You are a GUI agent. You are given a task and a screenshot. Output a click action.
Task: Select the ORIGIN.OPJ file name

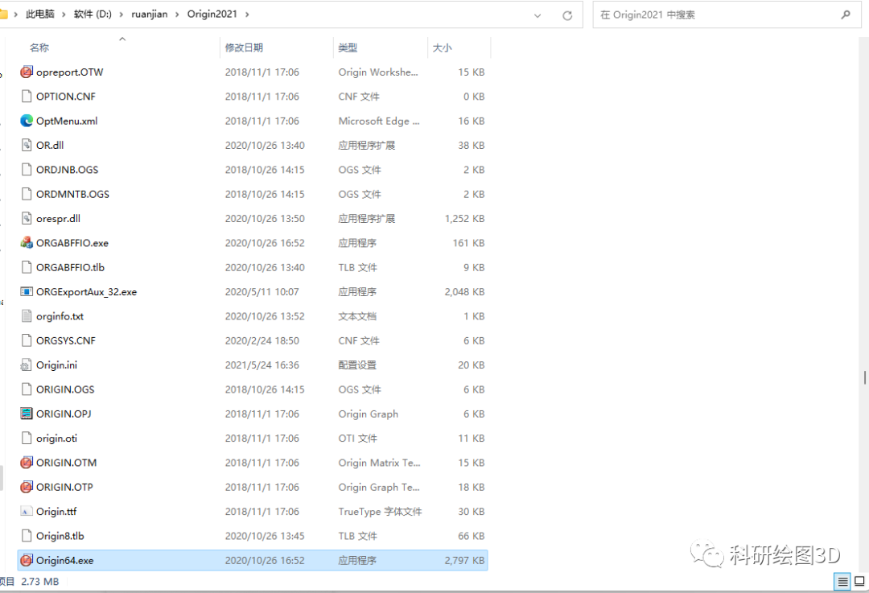click(64, 414)
